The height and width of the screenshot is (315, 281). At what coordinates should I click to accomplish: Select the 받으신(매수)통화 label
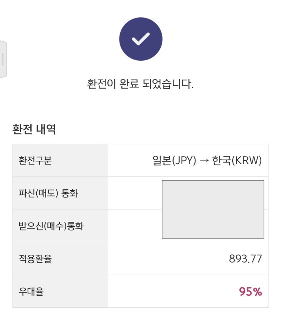coord(51,226)
